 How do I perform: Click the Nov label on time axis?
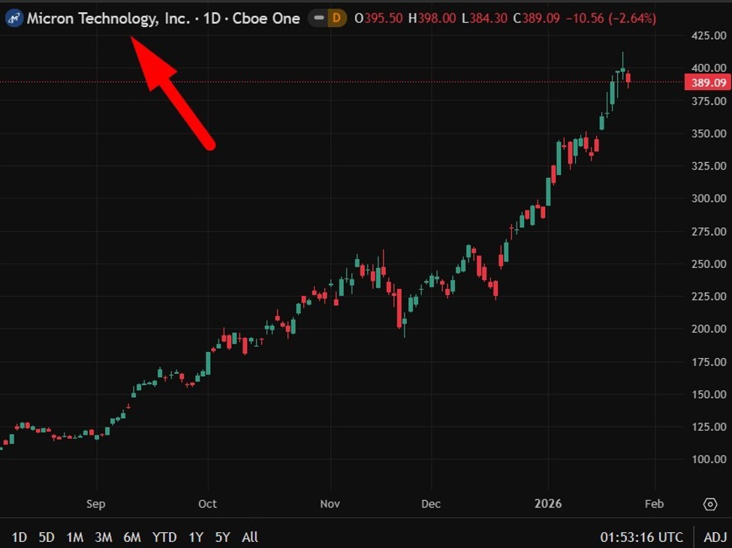pos(330,504)
